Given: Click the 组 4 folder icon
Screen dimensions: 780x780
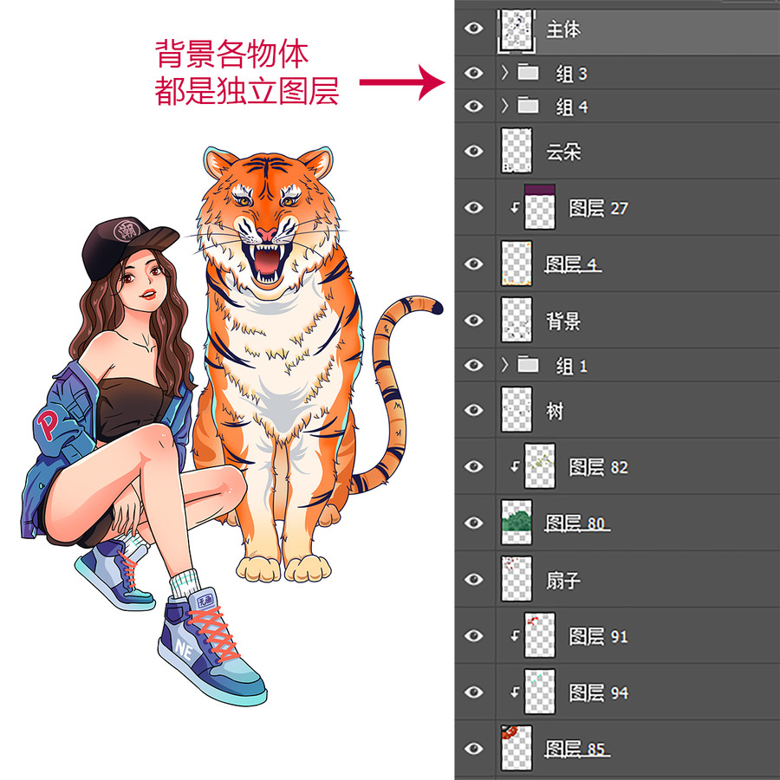Looking at the screenshot, I should pos(528,106).
